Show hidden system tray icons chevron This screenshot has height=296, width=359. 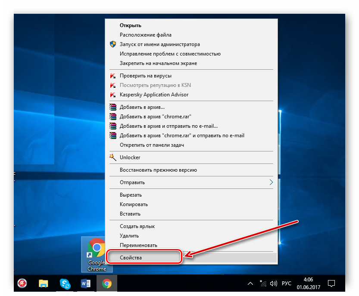point(250,284)
